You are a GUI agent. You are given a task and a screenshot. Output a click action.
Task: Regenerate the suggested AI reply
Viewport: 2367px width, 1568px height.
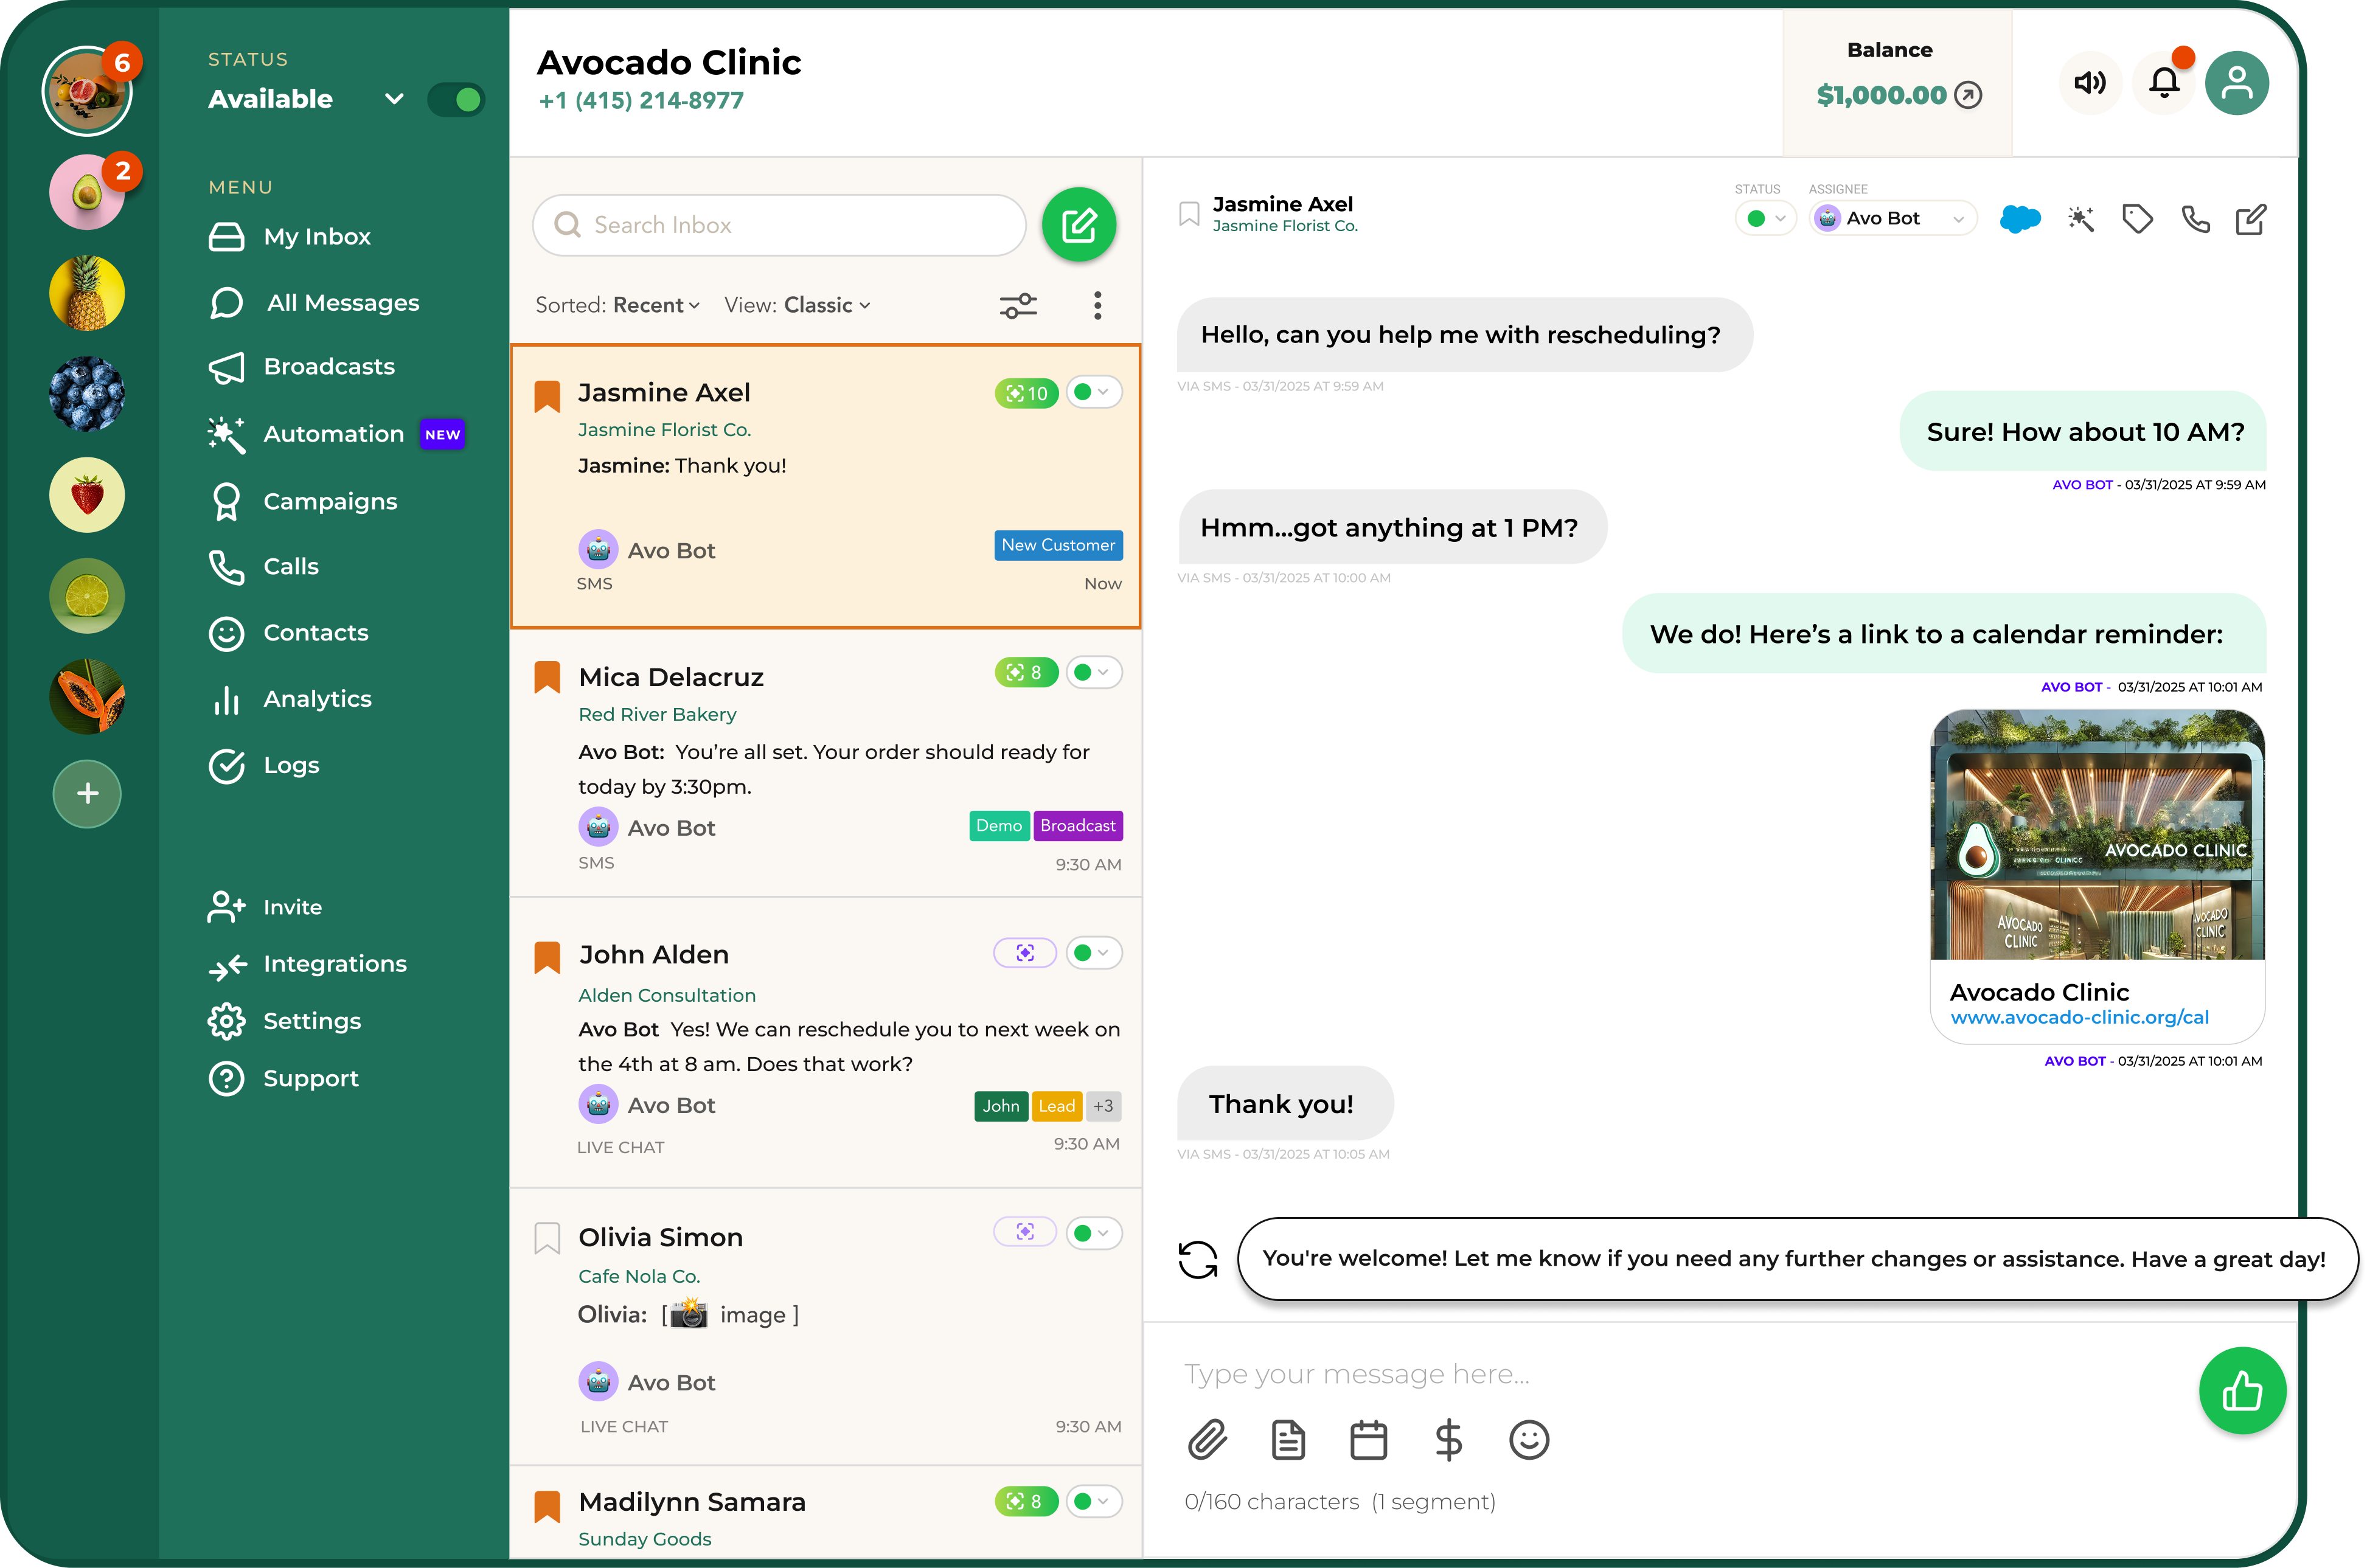(x=1197, y=1259)
